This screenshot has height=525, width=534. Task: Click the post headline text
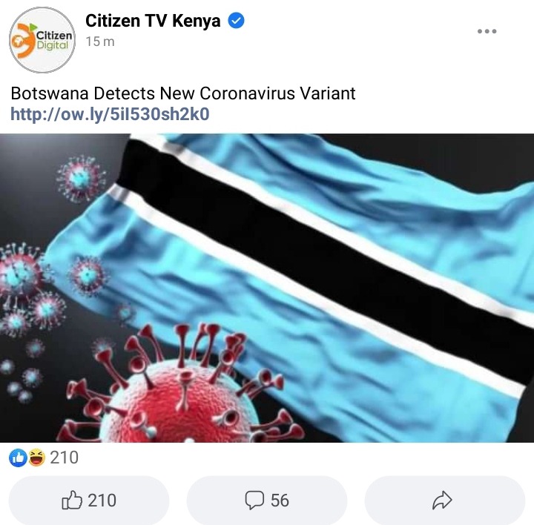click(x=183, y=93)
